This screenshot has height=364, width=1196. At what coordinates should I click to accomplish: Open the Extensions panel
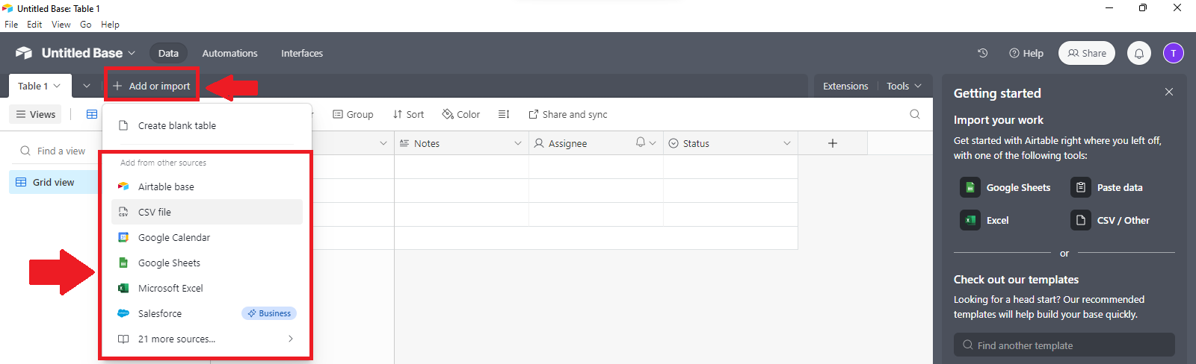pos(845,86)
